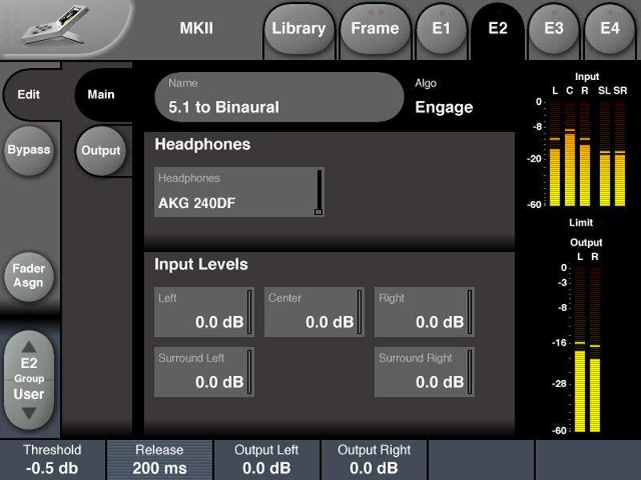Open Headphones selector showing AKG 240DF
641x480 pixels.
(x=239, y=192)
